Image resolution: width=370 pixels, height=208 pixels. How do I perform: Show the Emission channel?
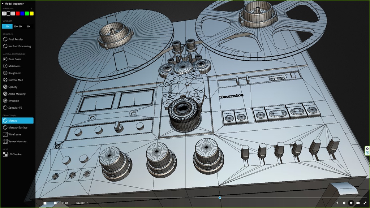tap(14, 101)
